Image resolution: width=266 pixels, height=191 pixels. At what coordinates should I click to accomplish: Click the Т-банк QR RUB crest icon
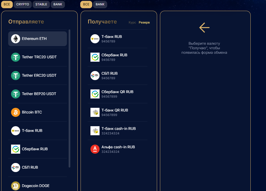click(x=95, y=112)
